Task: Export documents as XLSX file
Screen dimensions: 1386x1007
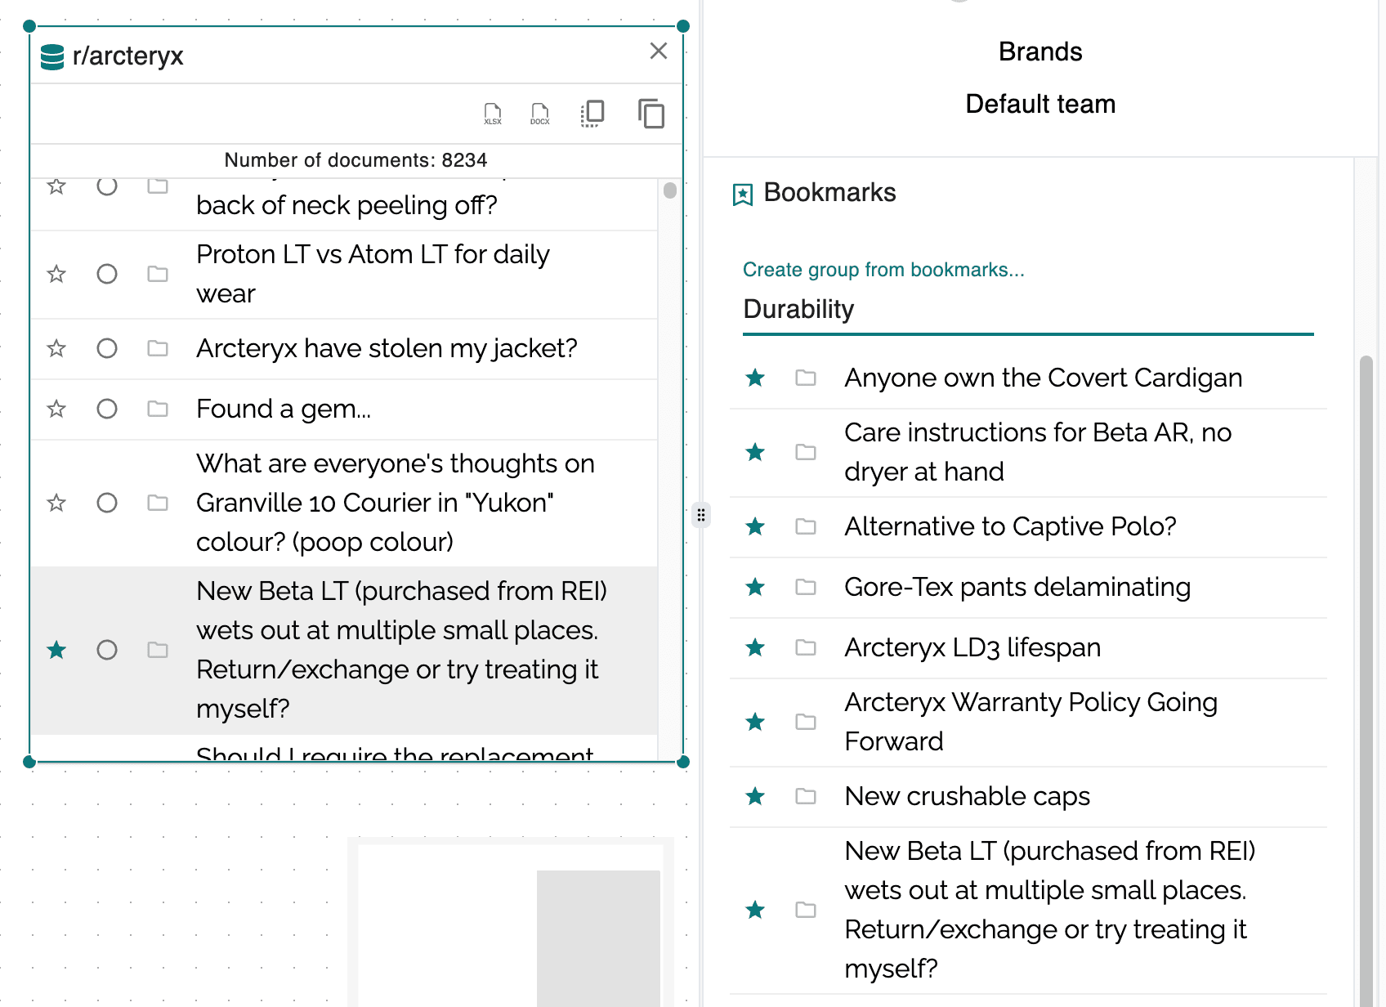Action: pyautogui.click(x=493, y=114)
